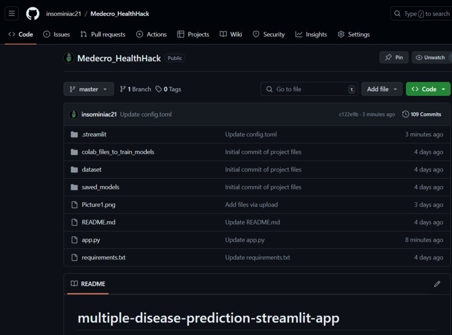Open the Medecro_HealthHack breadcrumb link
This screenshot has width=452, height=335.
click(120, 13)
